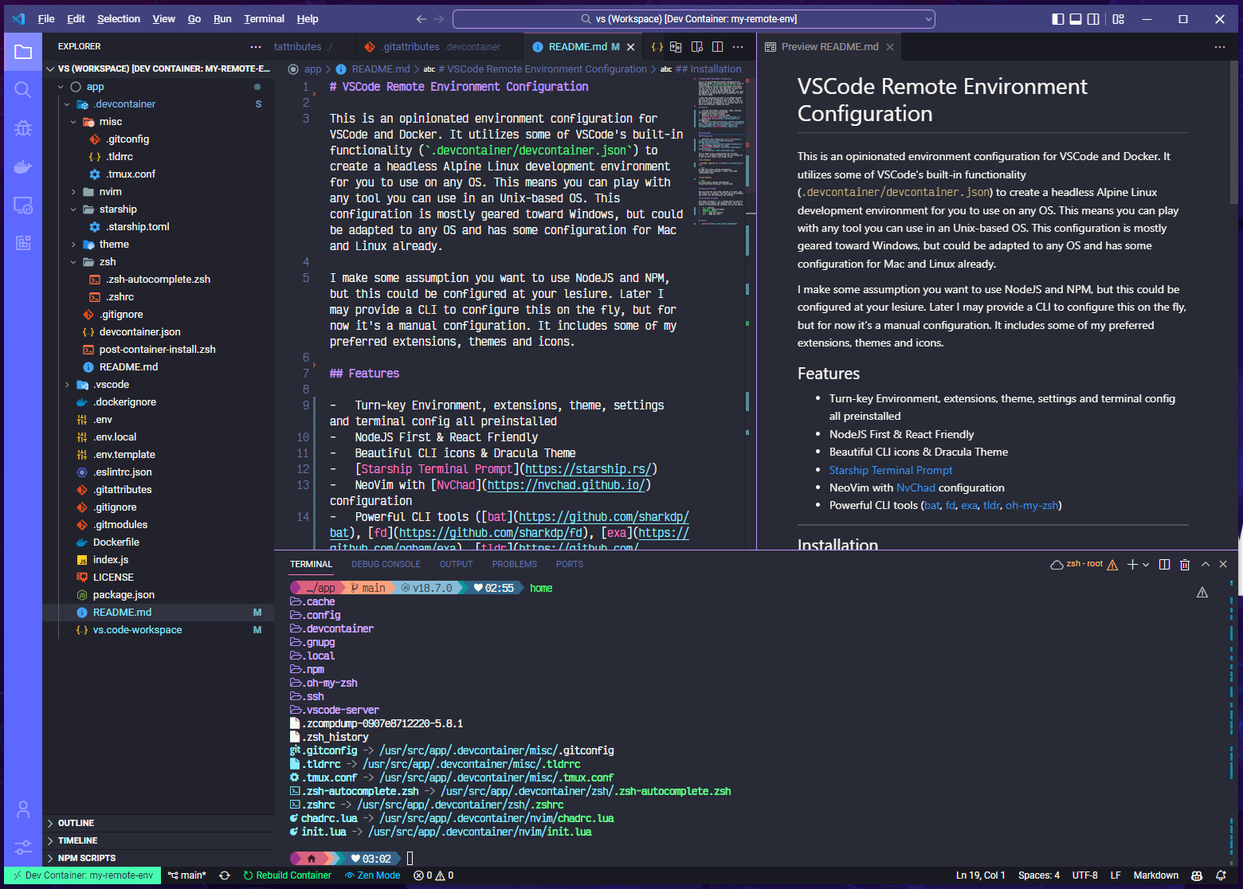
Task: Open the launch profile dropdown next to plus
Action: [x=1146, y=564]
